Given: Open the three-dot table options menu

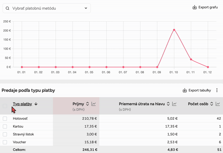Looking at the screenshot, I should [217, 90].
